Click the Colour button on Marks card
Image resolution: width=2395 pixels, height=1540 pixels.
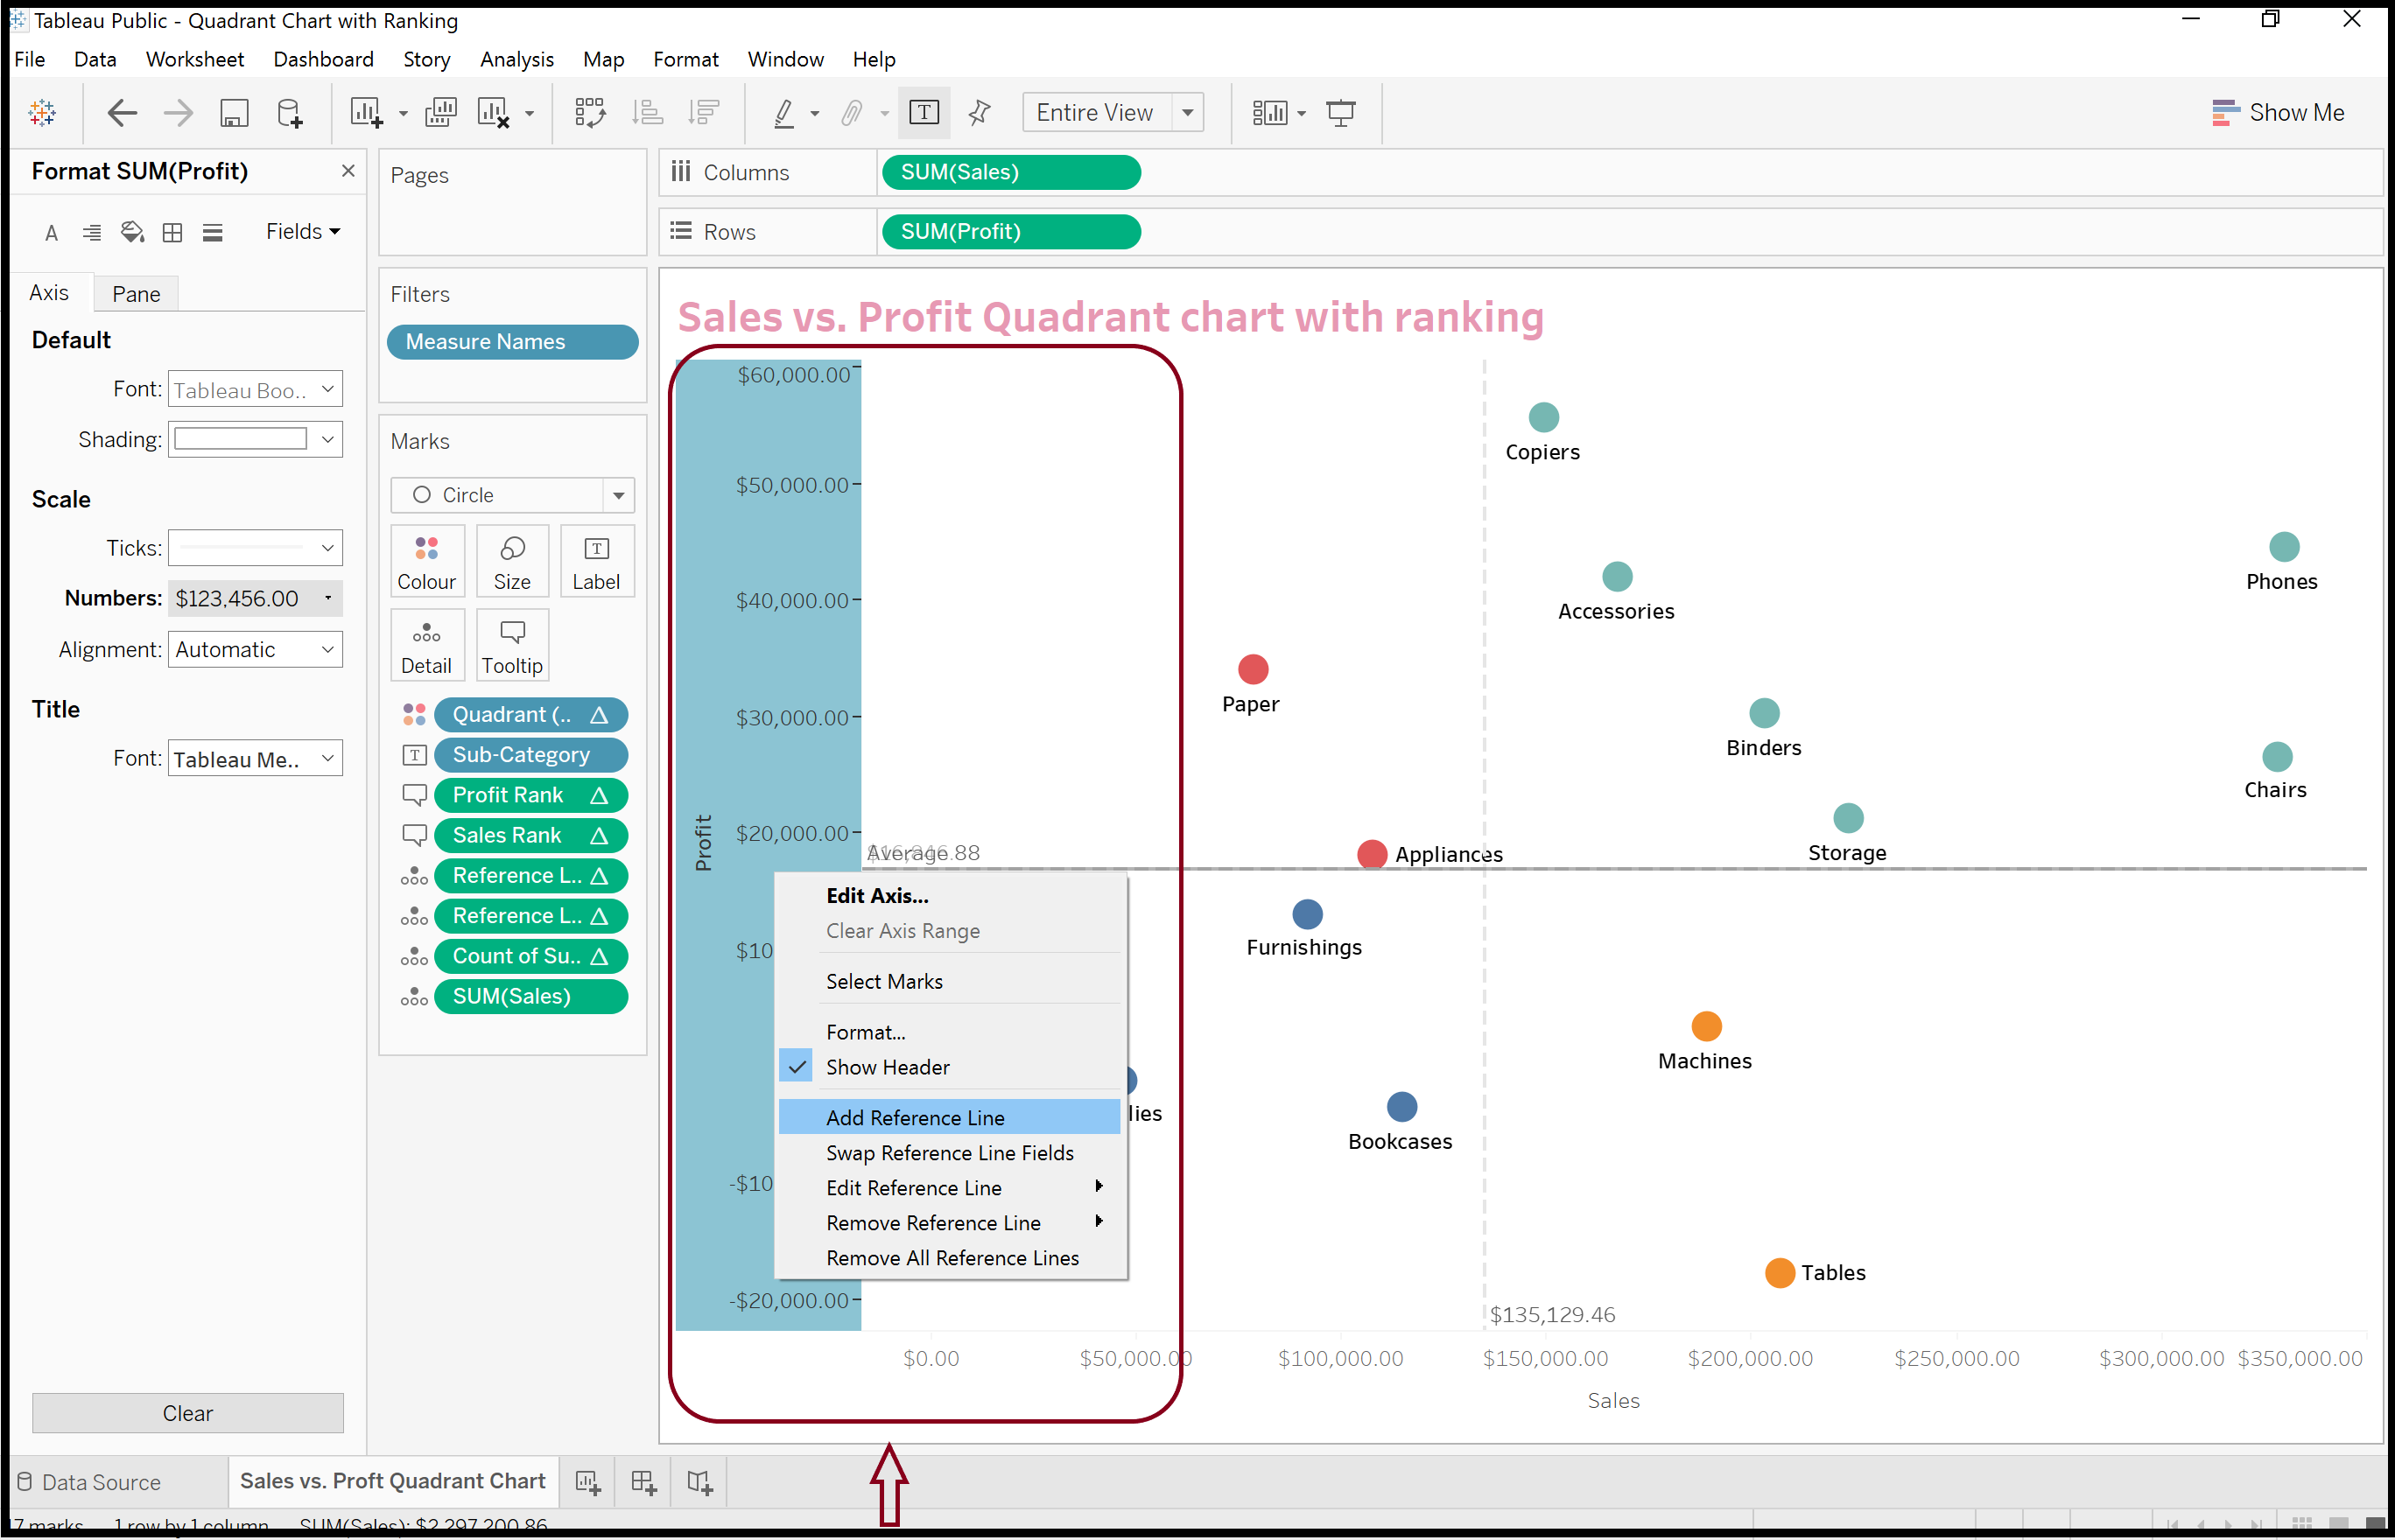pos(427,562)
